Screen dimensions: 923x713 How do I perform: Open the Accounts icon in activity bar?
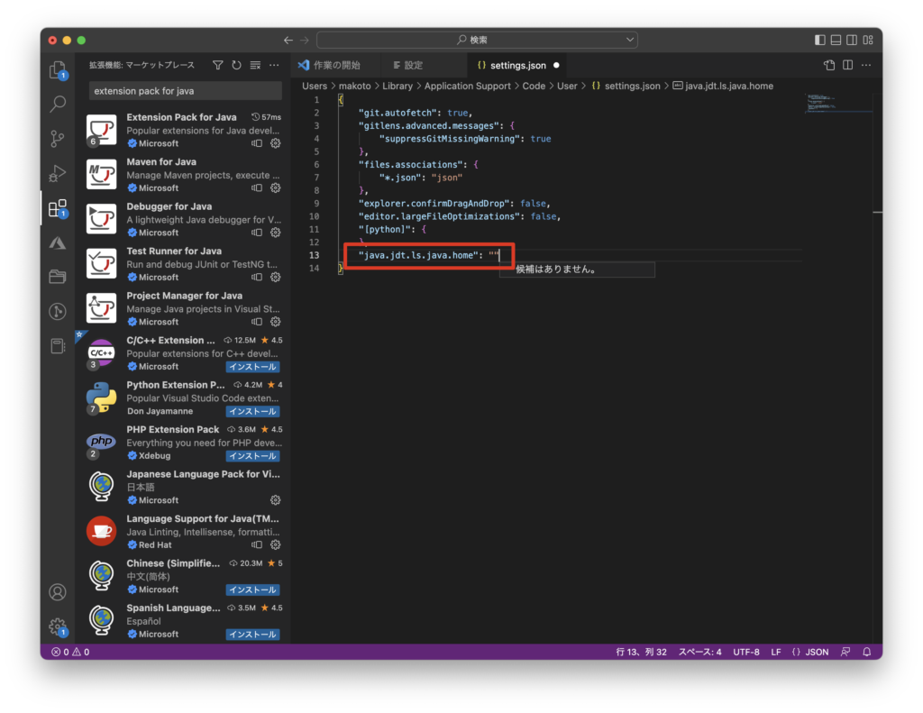tap(58, 592)
